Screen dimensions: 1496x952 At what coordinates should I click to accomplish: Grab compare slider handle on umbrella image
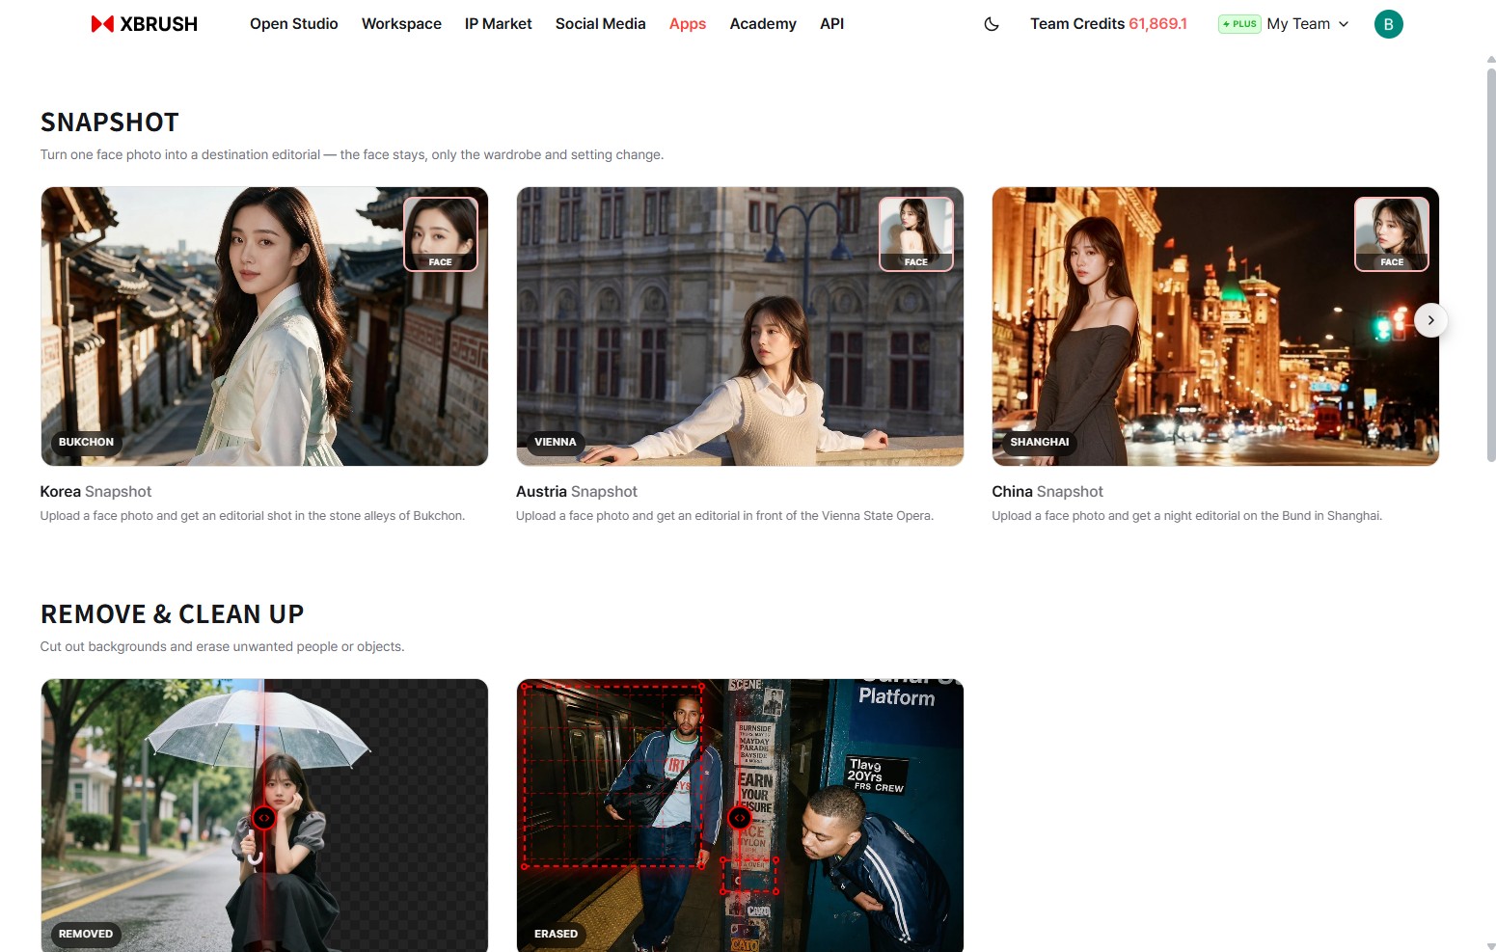pyautogui.click(x=263, y=818)
